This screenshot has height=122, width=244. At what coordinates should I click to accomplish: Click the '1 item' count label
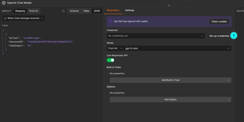pyautogui.click(x=5, y=25)
